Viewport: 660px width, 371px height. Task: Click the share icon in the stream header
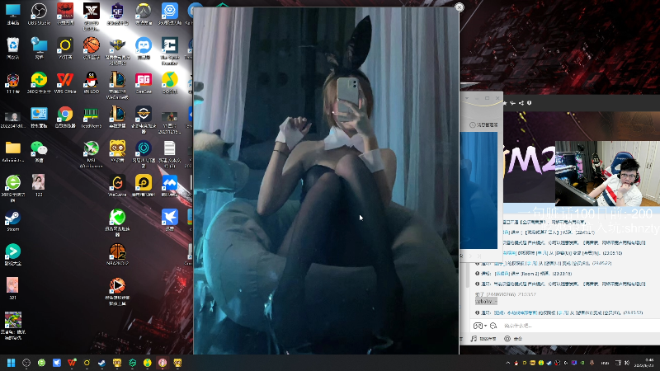[521, 102]
